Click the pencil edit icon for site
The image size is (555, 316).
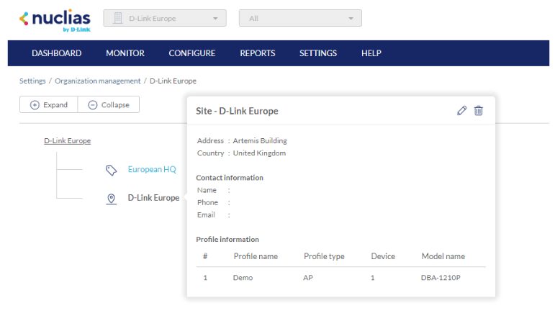(x=462, y=111)
